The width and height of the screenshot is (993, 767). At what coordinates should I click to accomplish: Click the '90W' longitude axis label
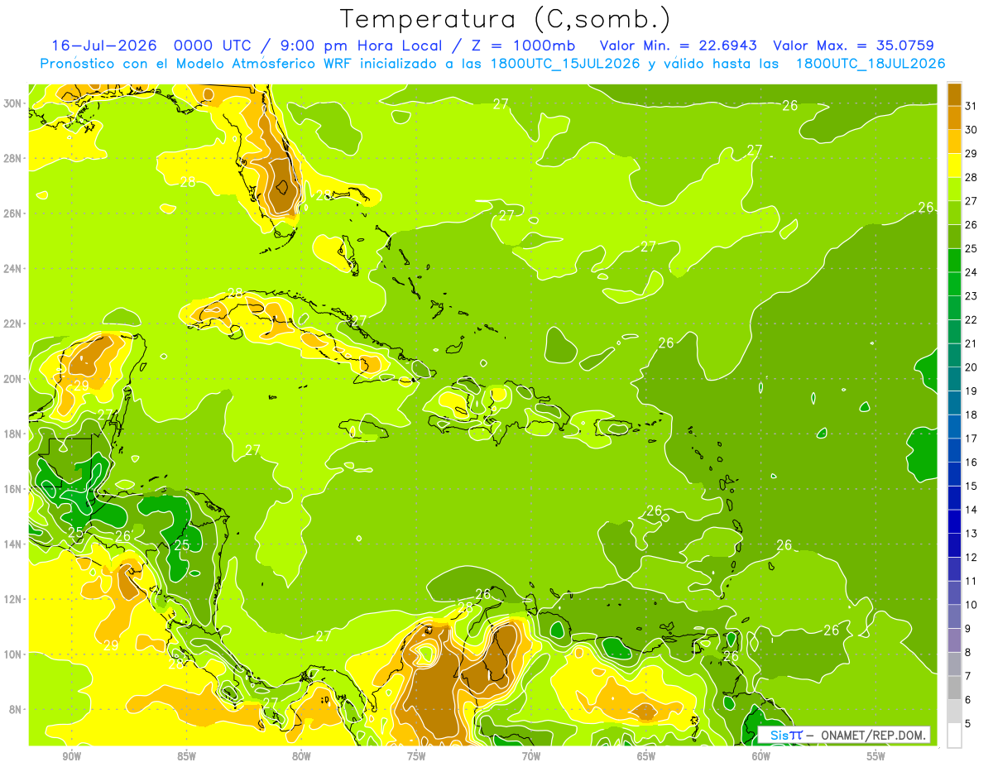pyautogui.click(x=71, y=756)
